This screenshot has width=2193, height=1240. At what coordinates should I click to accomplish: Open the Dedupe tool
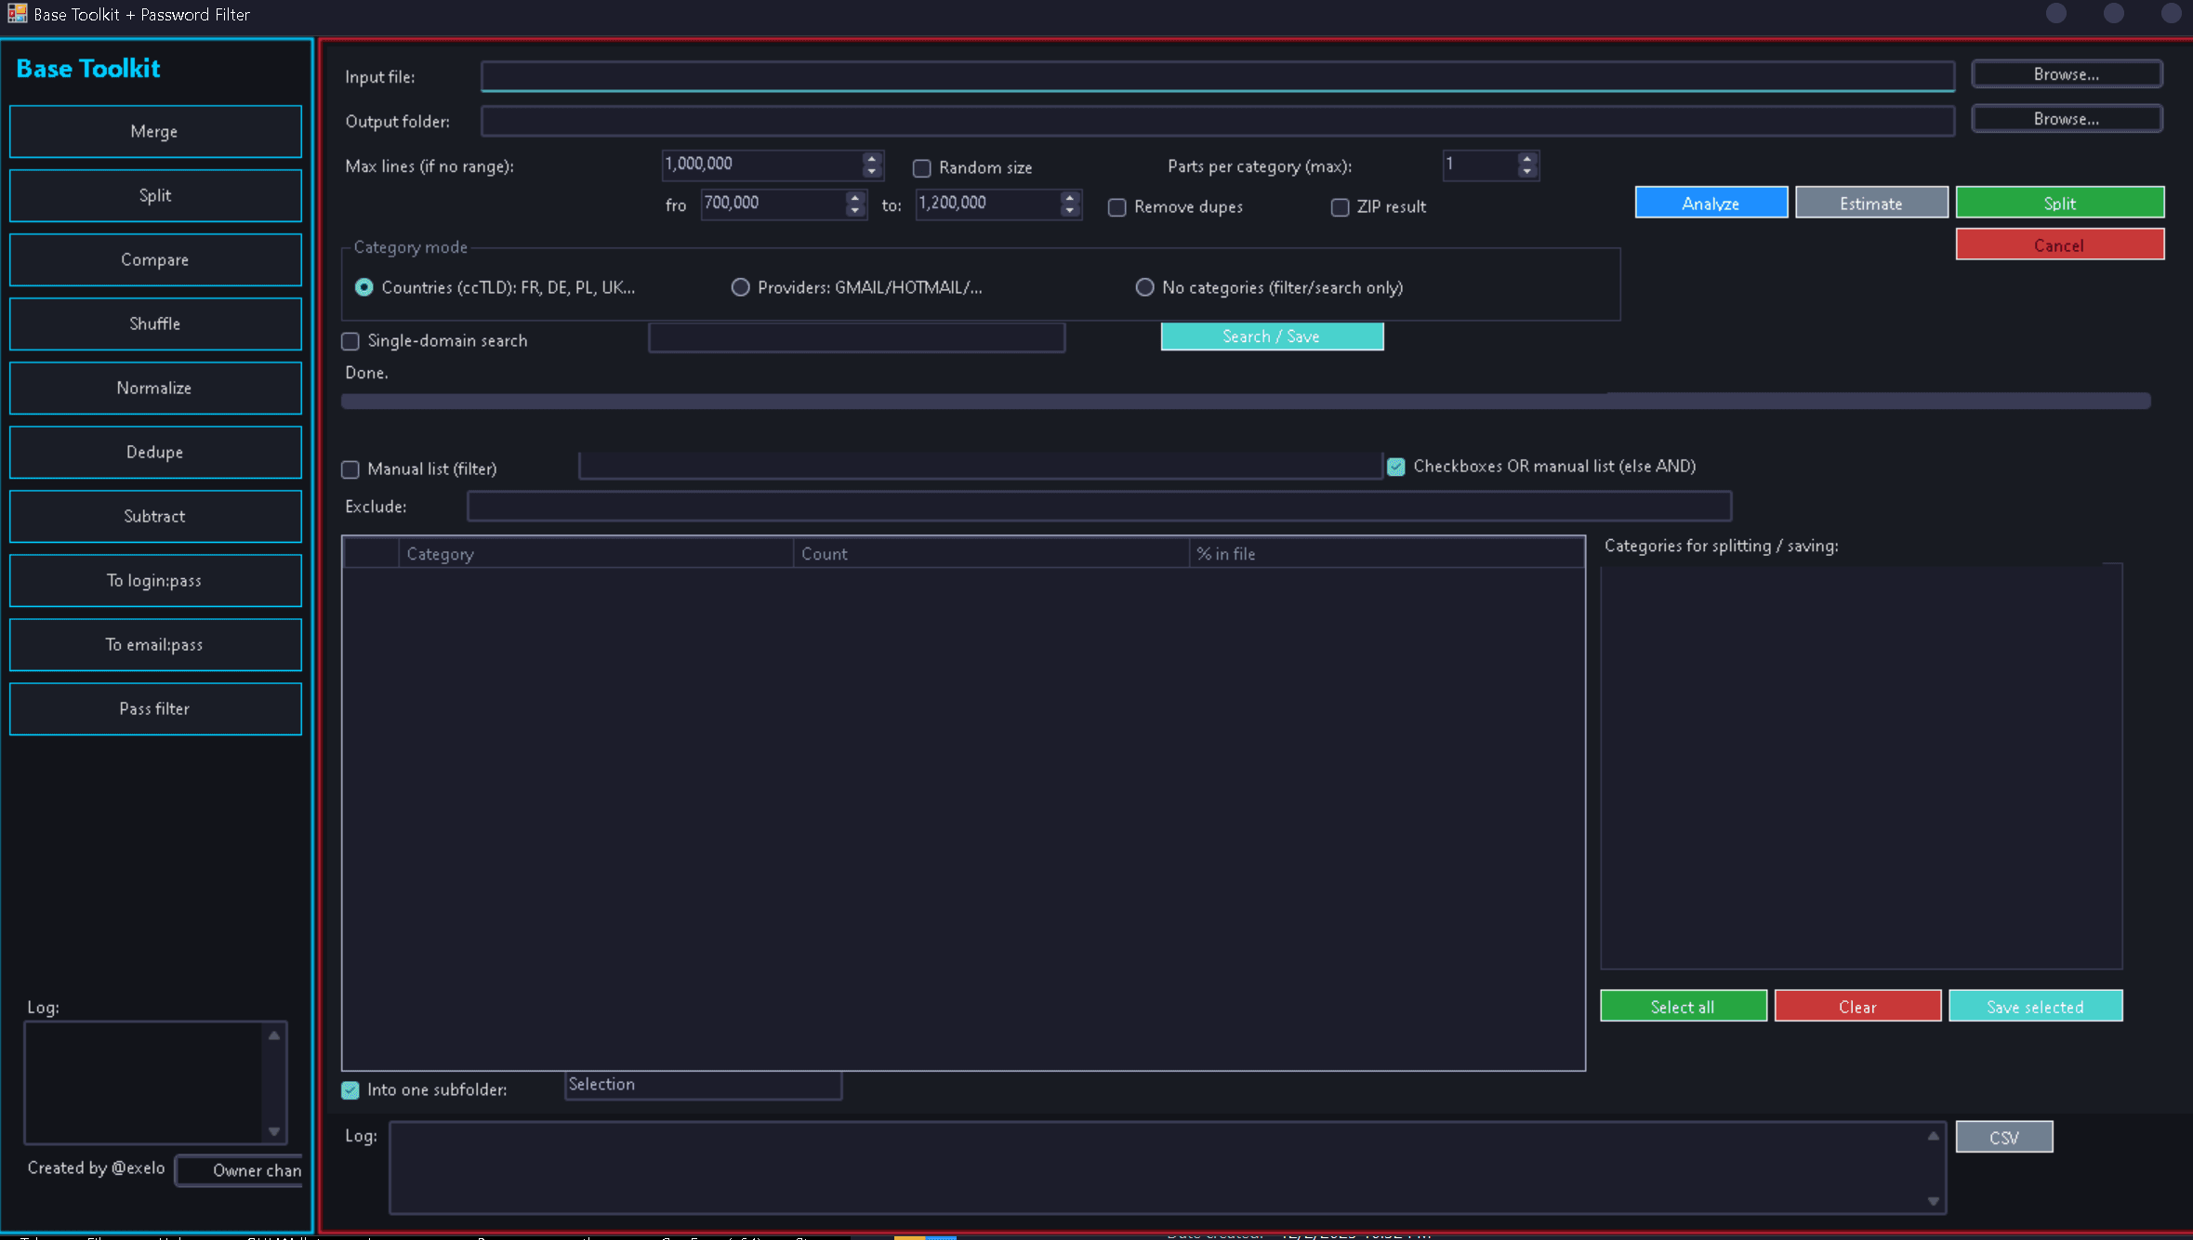pos(154,452)
